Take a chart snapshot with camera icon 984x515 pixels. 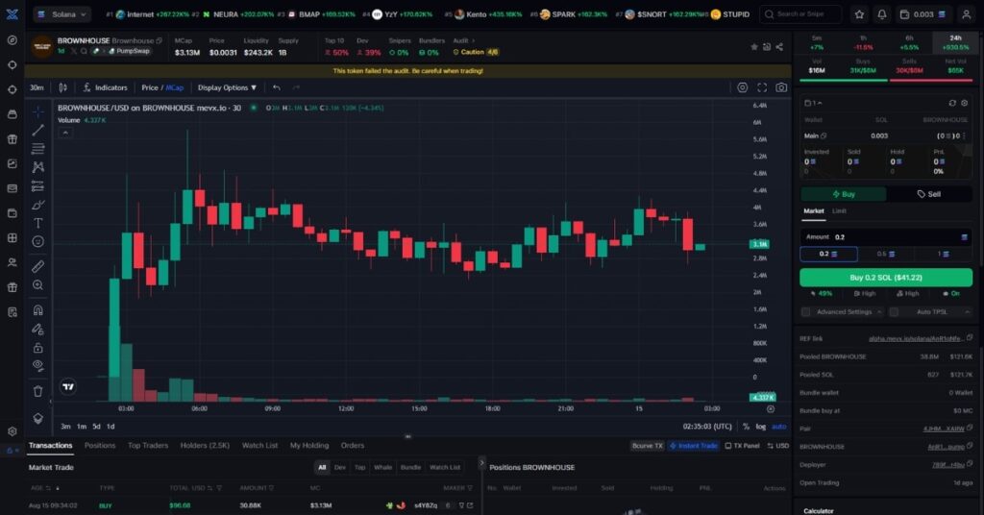[781, 87]
